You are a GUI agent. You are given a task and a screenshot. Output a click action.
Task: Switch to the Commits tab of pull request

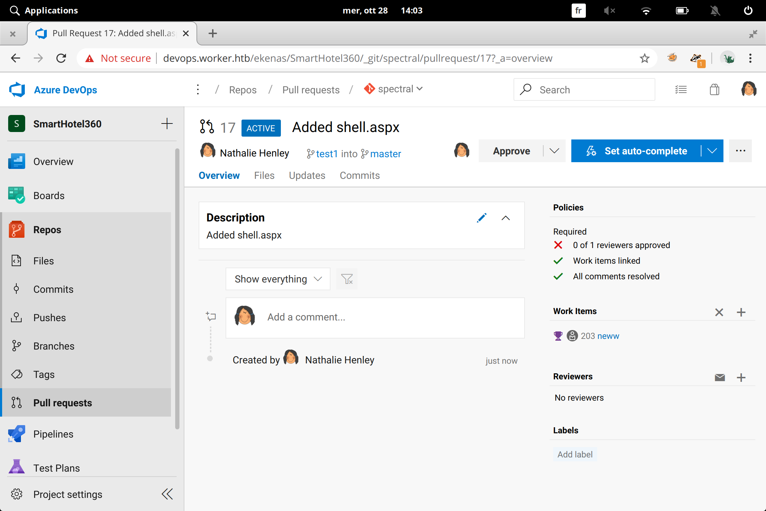(x=360, y=175)
